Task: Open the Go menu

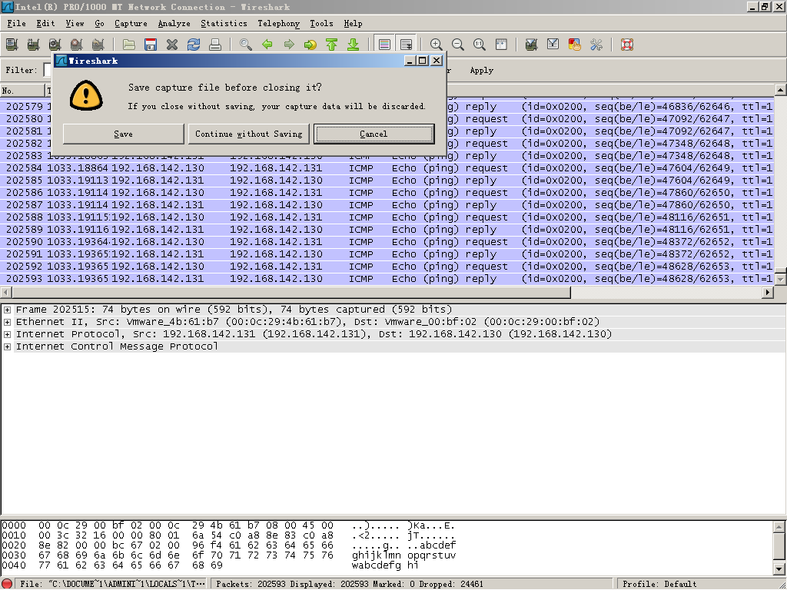Action: click(x=99, y=24)
